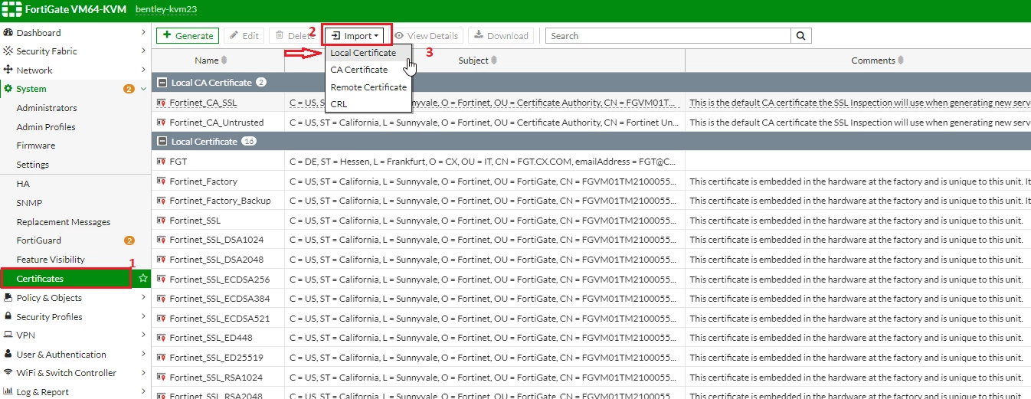Click the certificate icon beside Fortinet_Factory
Screen dimensions: 1031x399
click(162, 182)
